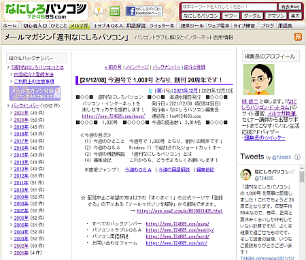
Task: Open ひとこと menu item
Action: pos(58,26)
